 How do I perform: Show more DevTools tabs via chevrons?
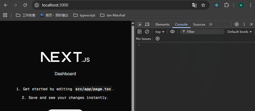[x=211, y=25]
